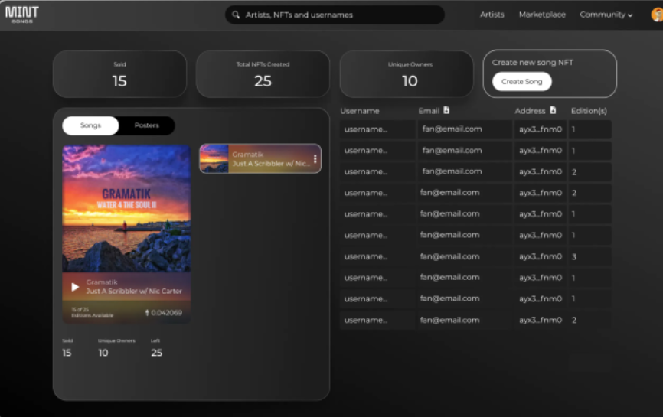Select the small Gramatik song list thumbnail
This screenshot has height=417, width=663.
pos(214,159)
